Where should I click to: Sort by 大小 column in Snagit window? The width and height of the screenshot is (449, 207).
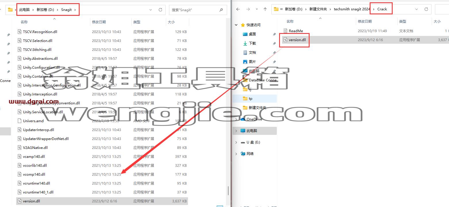171,22
